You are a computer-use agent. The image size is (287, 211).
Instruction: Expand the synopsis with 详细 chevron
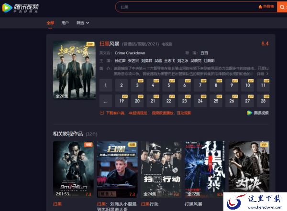263,74
